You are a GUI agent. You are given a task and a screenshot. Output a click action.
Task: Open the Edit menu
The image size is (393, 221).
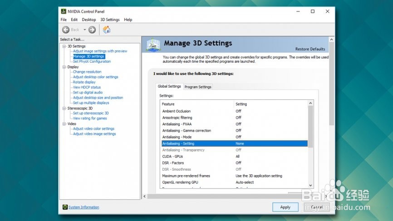tap(74, 20)
